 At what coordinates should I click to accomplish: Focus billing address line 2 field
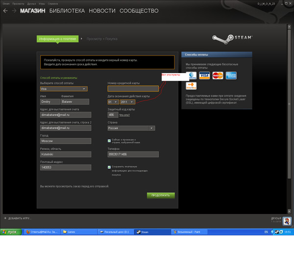click(x=66, y=128)
